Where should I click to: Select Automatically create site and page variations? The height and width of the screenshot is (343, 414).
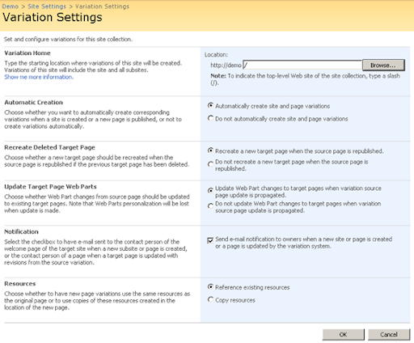point(210,105)
